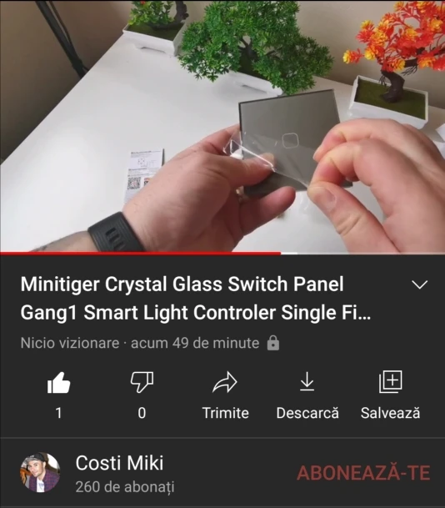
Task: Click the Trimite share label
Action: pyautogui.click(x=225, y=413)
